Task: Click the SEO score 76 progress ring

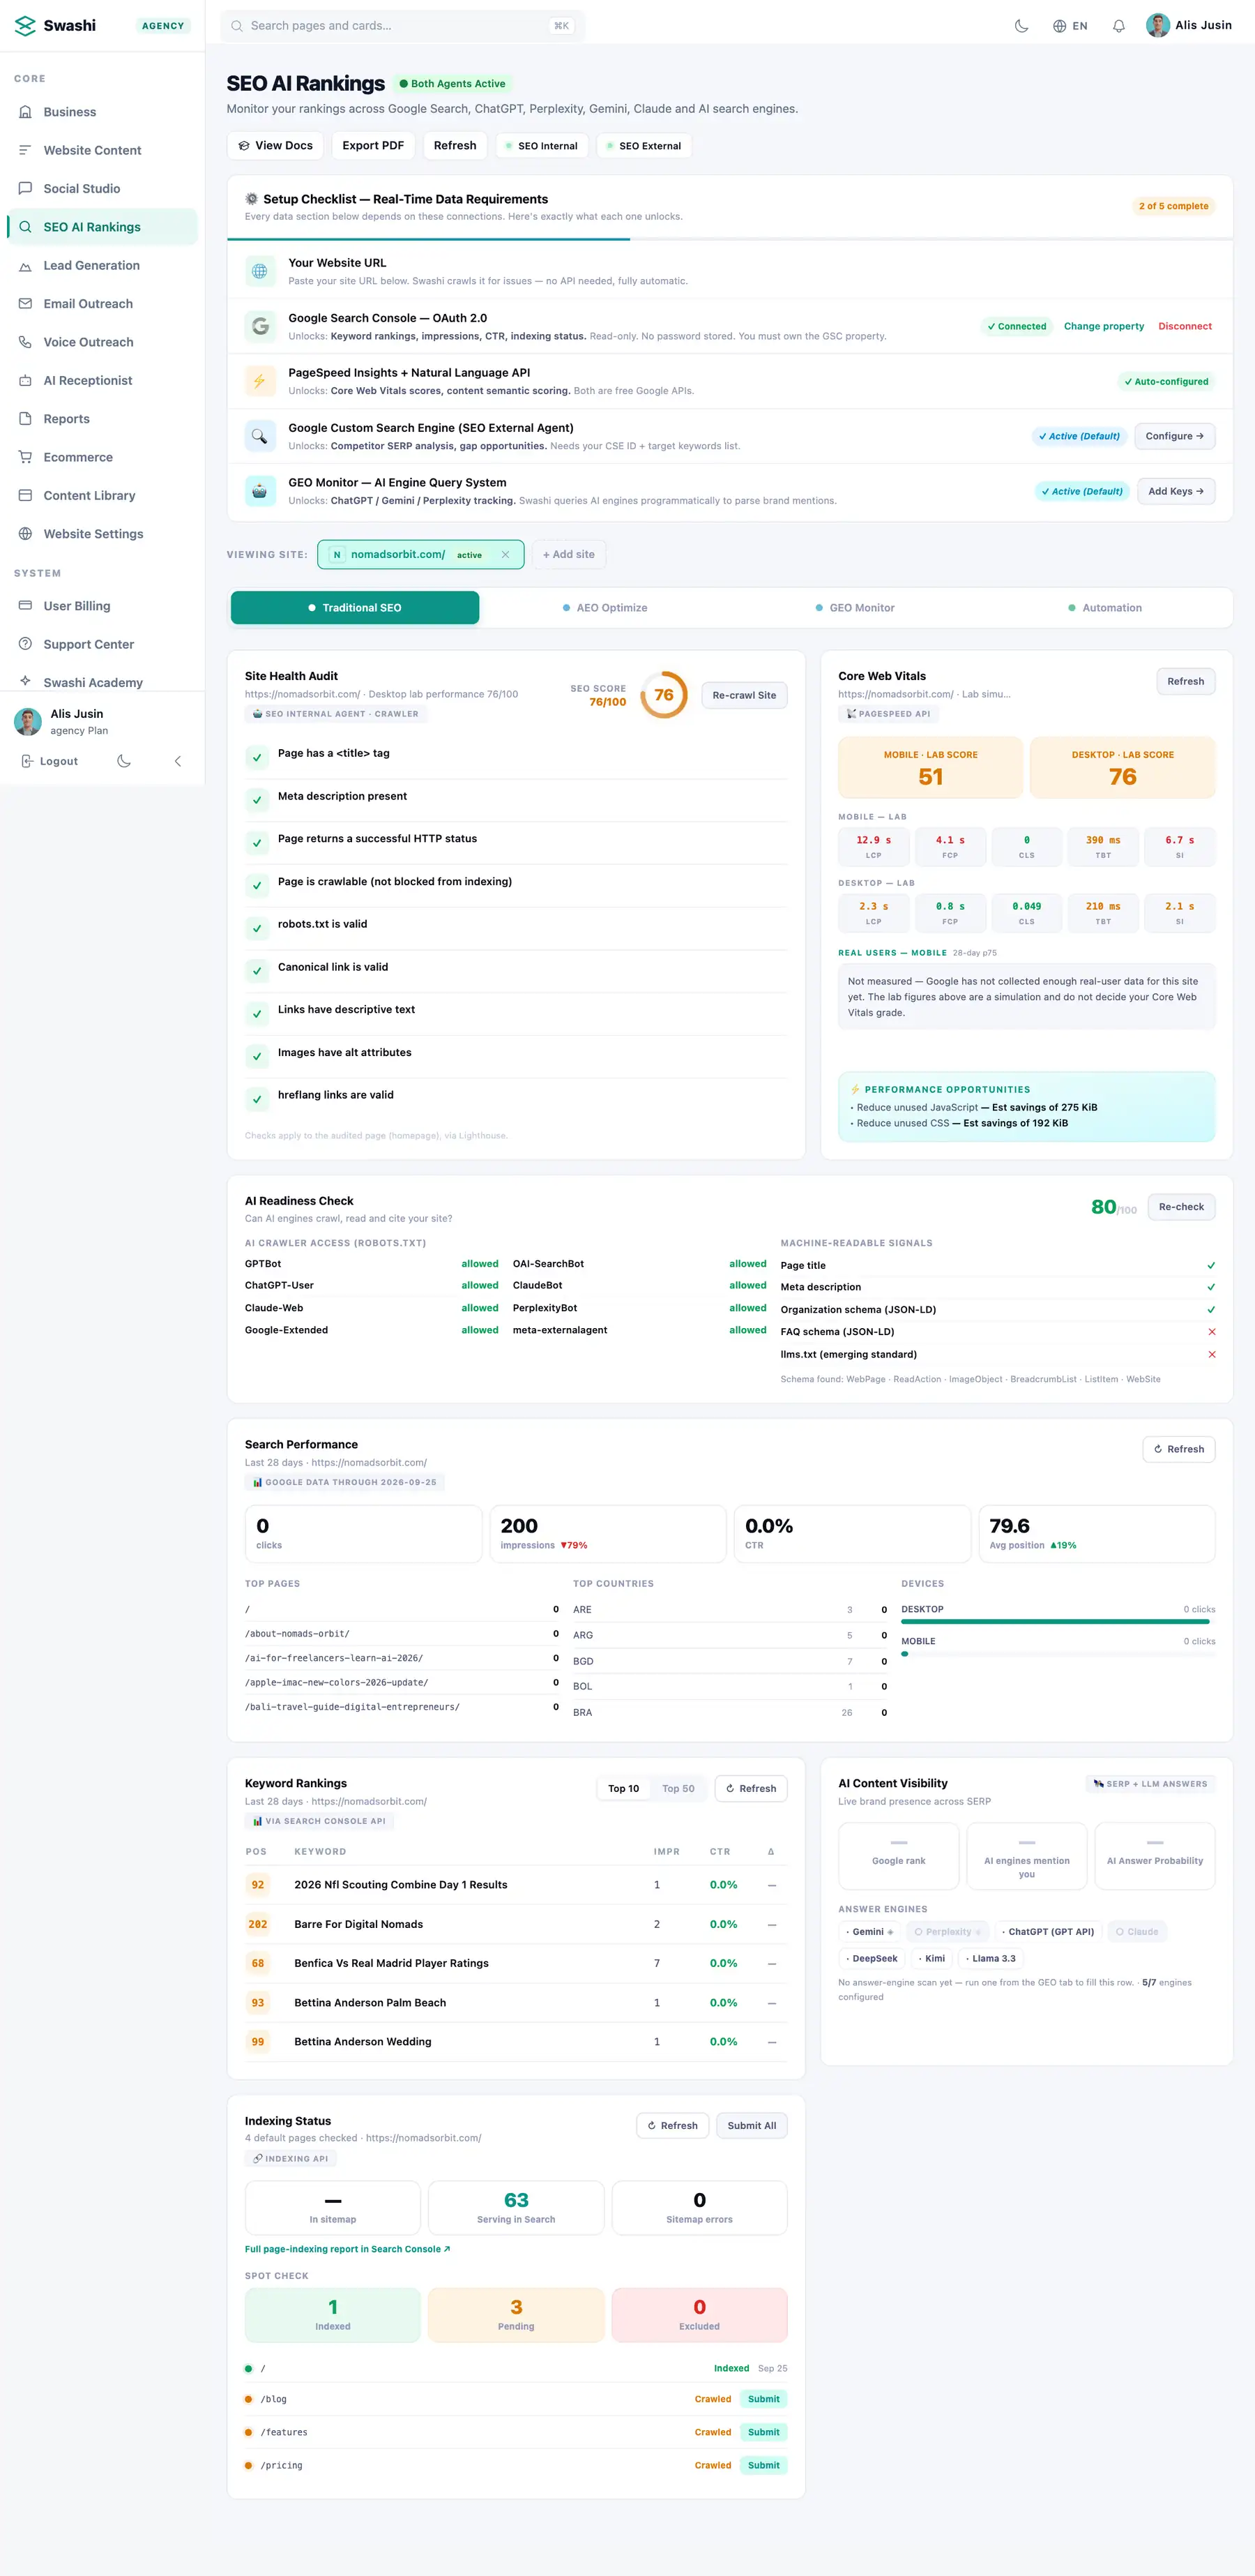Action: (x=664, y=695)
